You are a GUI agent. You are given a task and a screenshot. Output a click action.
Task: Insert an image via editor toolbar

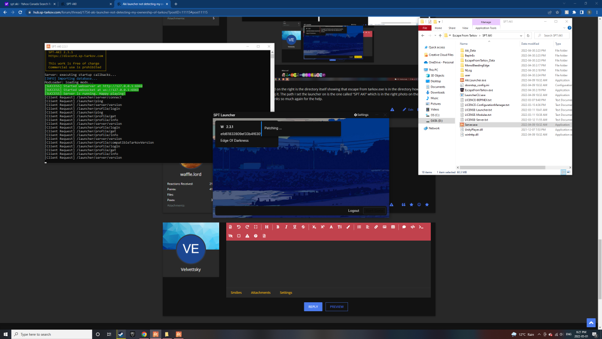[x=385, y=227]
